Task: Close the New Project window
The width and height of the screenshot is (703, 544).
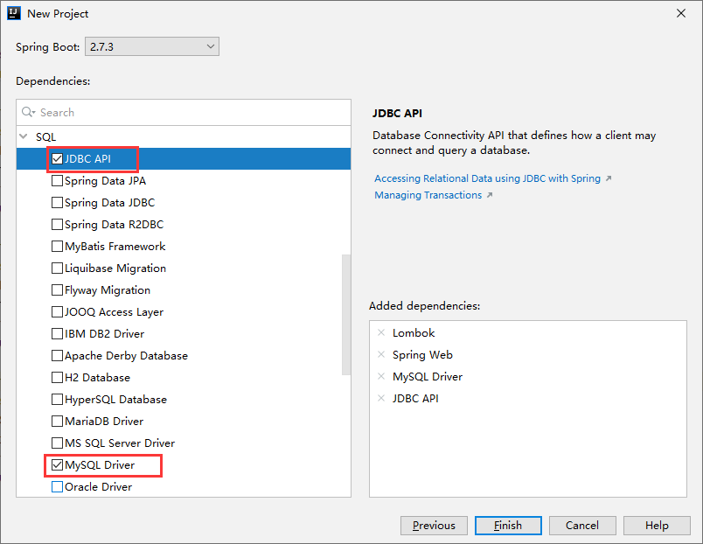Action: (x=680, y=13)
